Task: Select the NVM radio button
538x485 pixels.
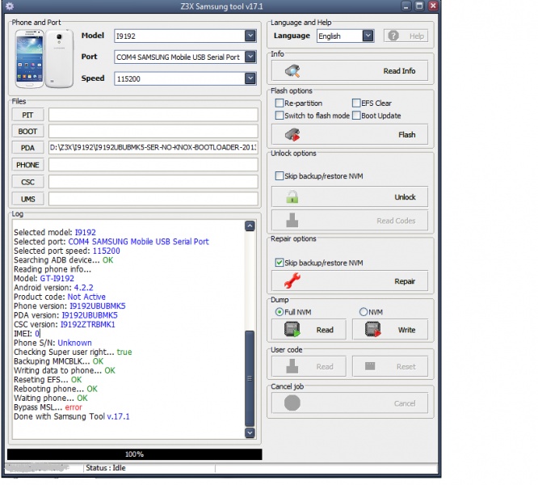Action: 364,312
